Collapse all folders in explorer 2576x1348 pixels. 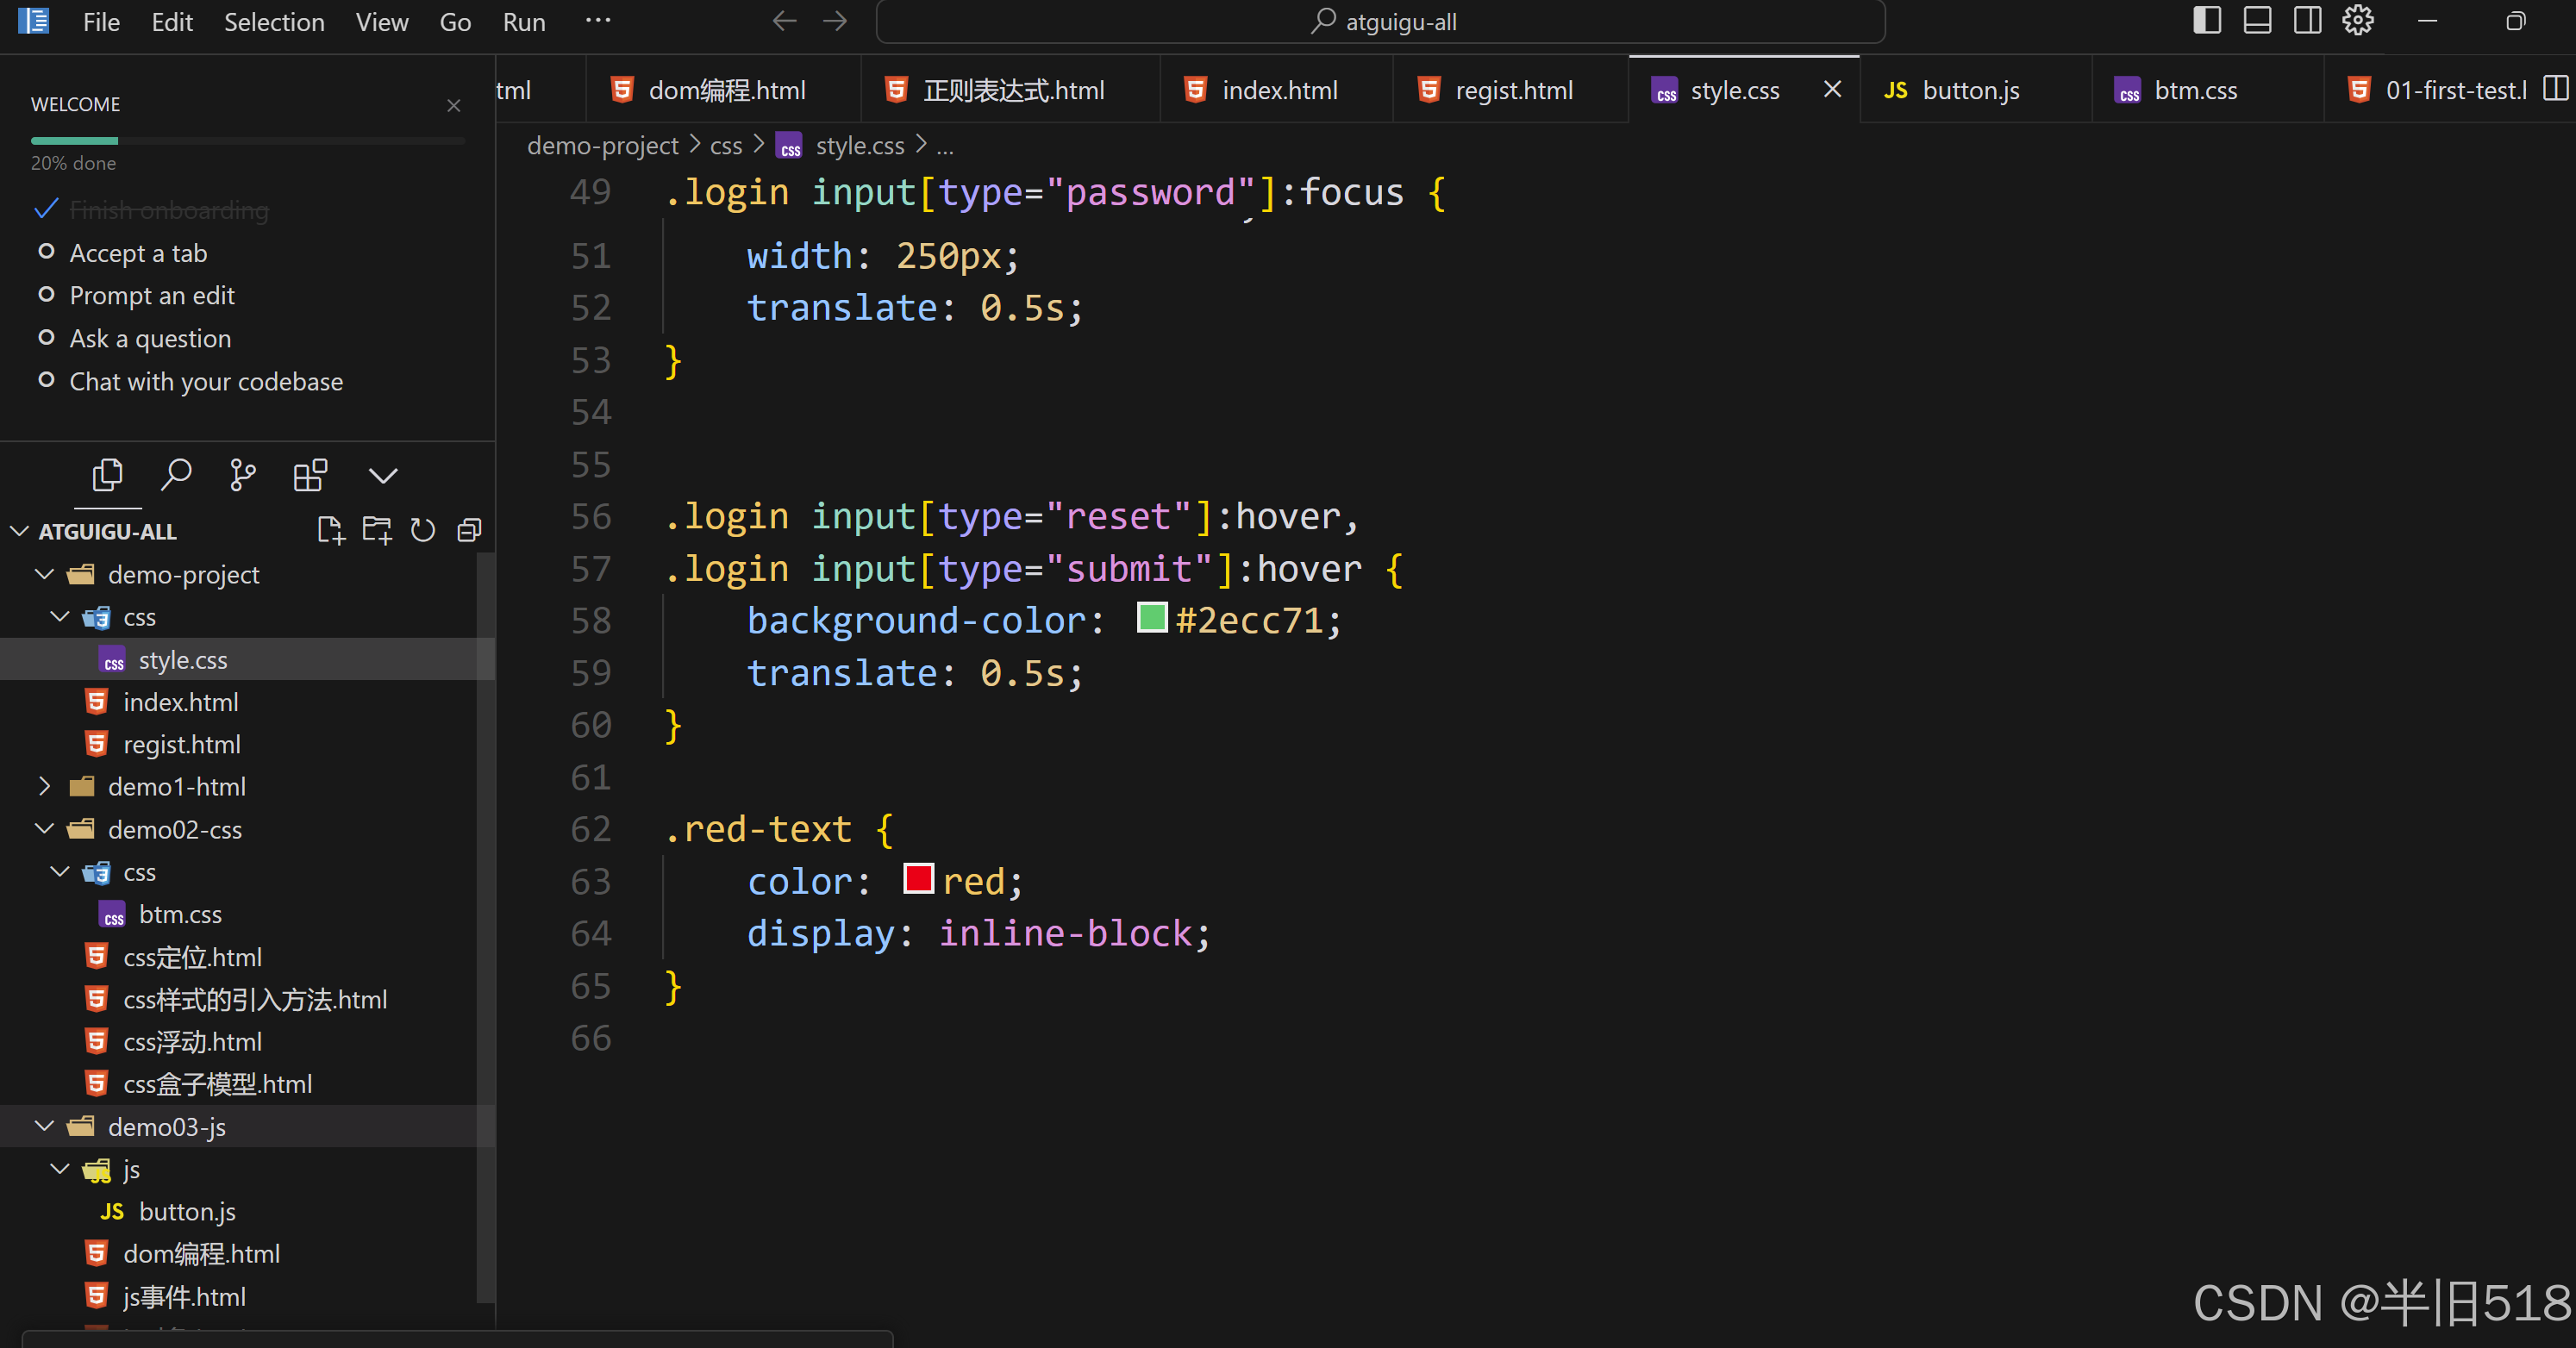click(469, 530)
